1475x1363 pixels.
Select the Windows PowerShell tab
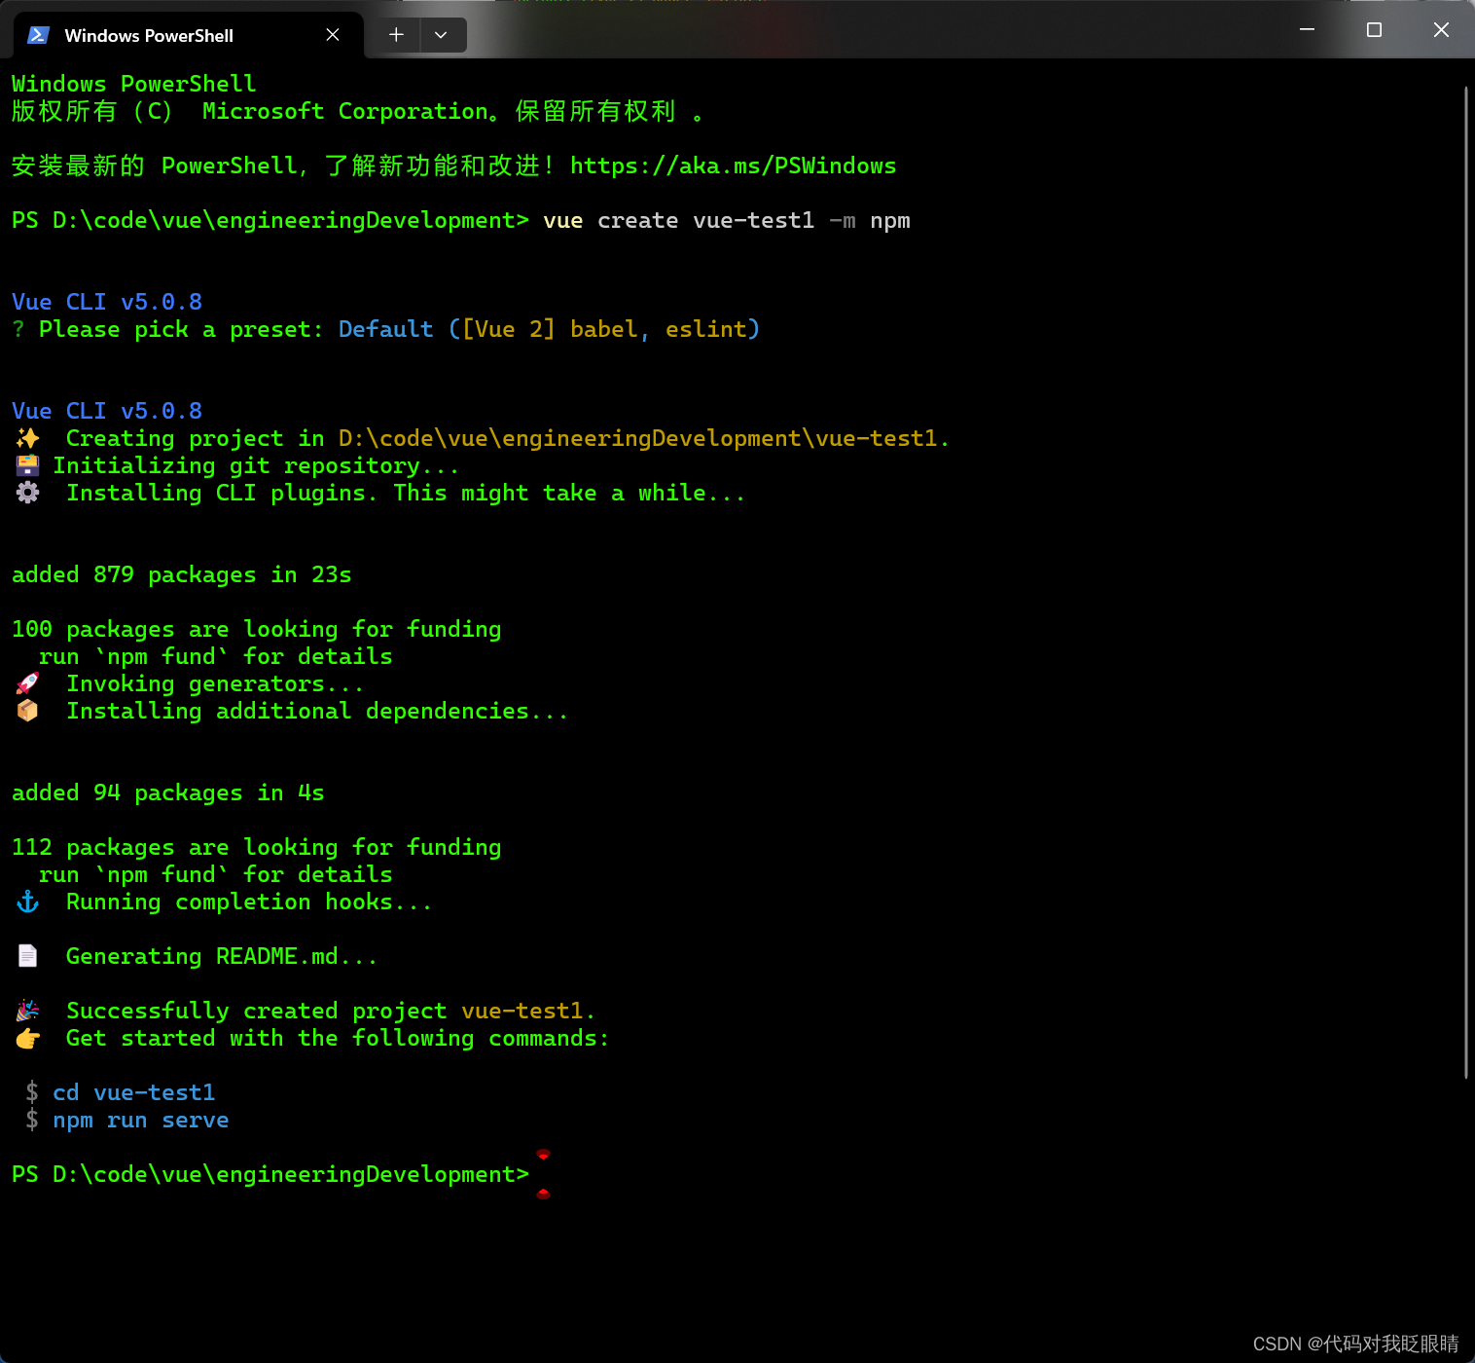(x=189, y=35)
